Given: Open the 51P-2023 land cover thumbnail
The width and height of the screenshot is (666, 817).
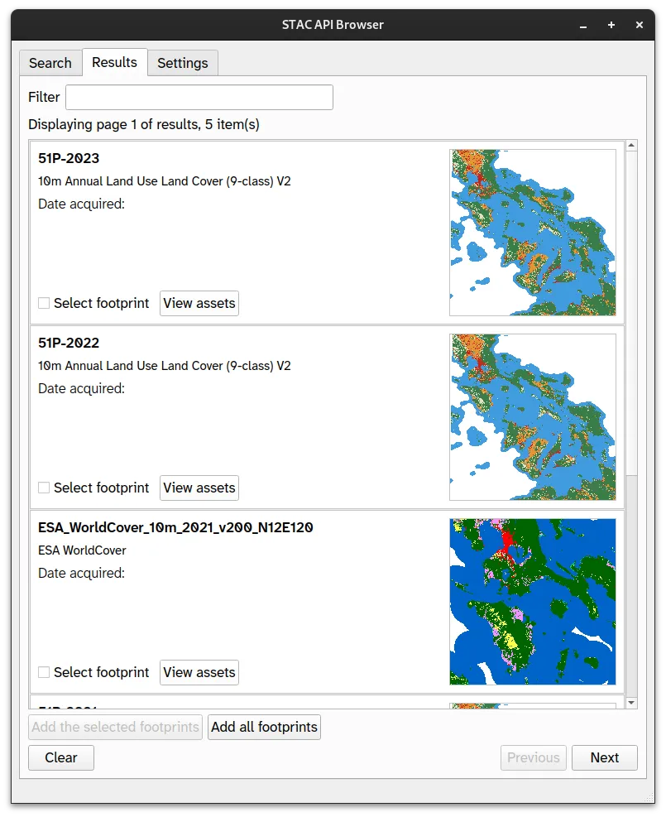Looking at the screenshot, I should (x=533, y=233).
